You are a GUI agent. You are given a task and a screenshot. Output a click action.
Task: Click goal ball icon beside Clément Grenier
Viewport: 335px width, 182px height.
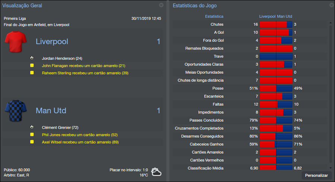point(32,127)
